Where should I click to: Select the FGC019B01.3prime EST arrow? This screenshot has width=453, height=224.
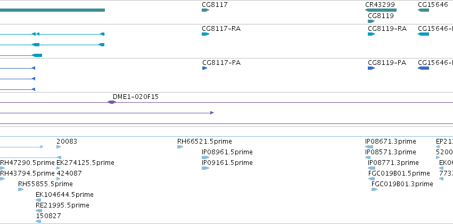(x=374, y=189)
